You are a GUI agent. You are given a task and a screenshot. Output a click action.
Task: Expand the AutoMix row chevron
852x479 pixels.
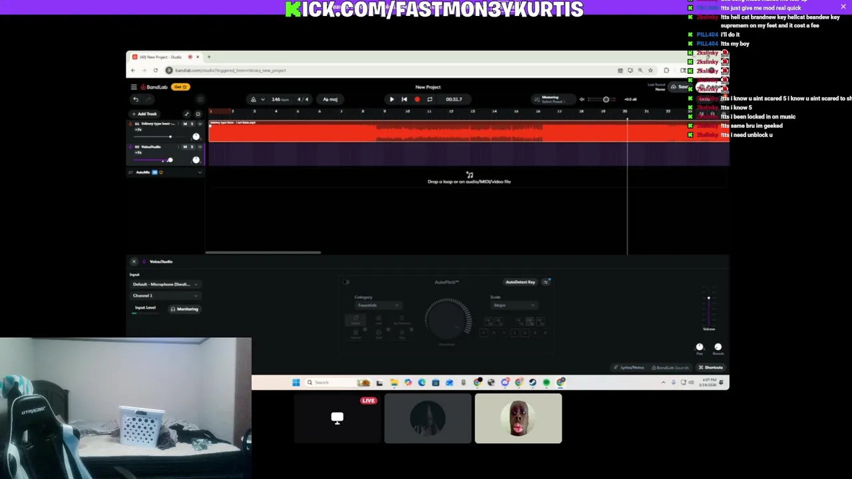(200, 172)
